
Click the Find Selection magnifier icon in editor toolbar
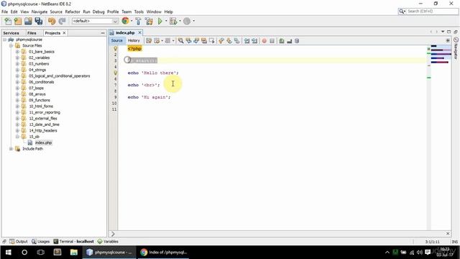pos(180,41)
